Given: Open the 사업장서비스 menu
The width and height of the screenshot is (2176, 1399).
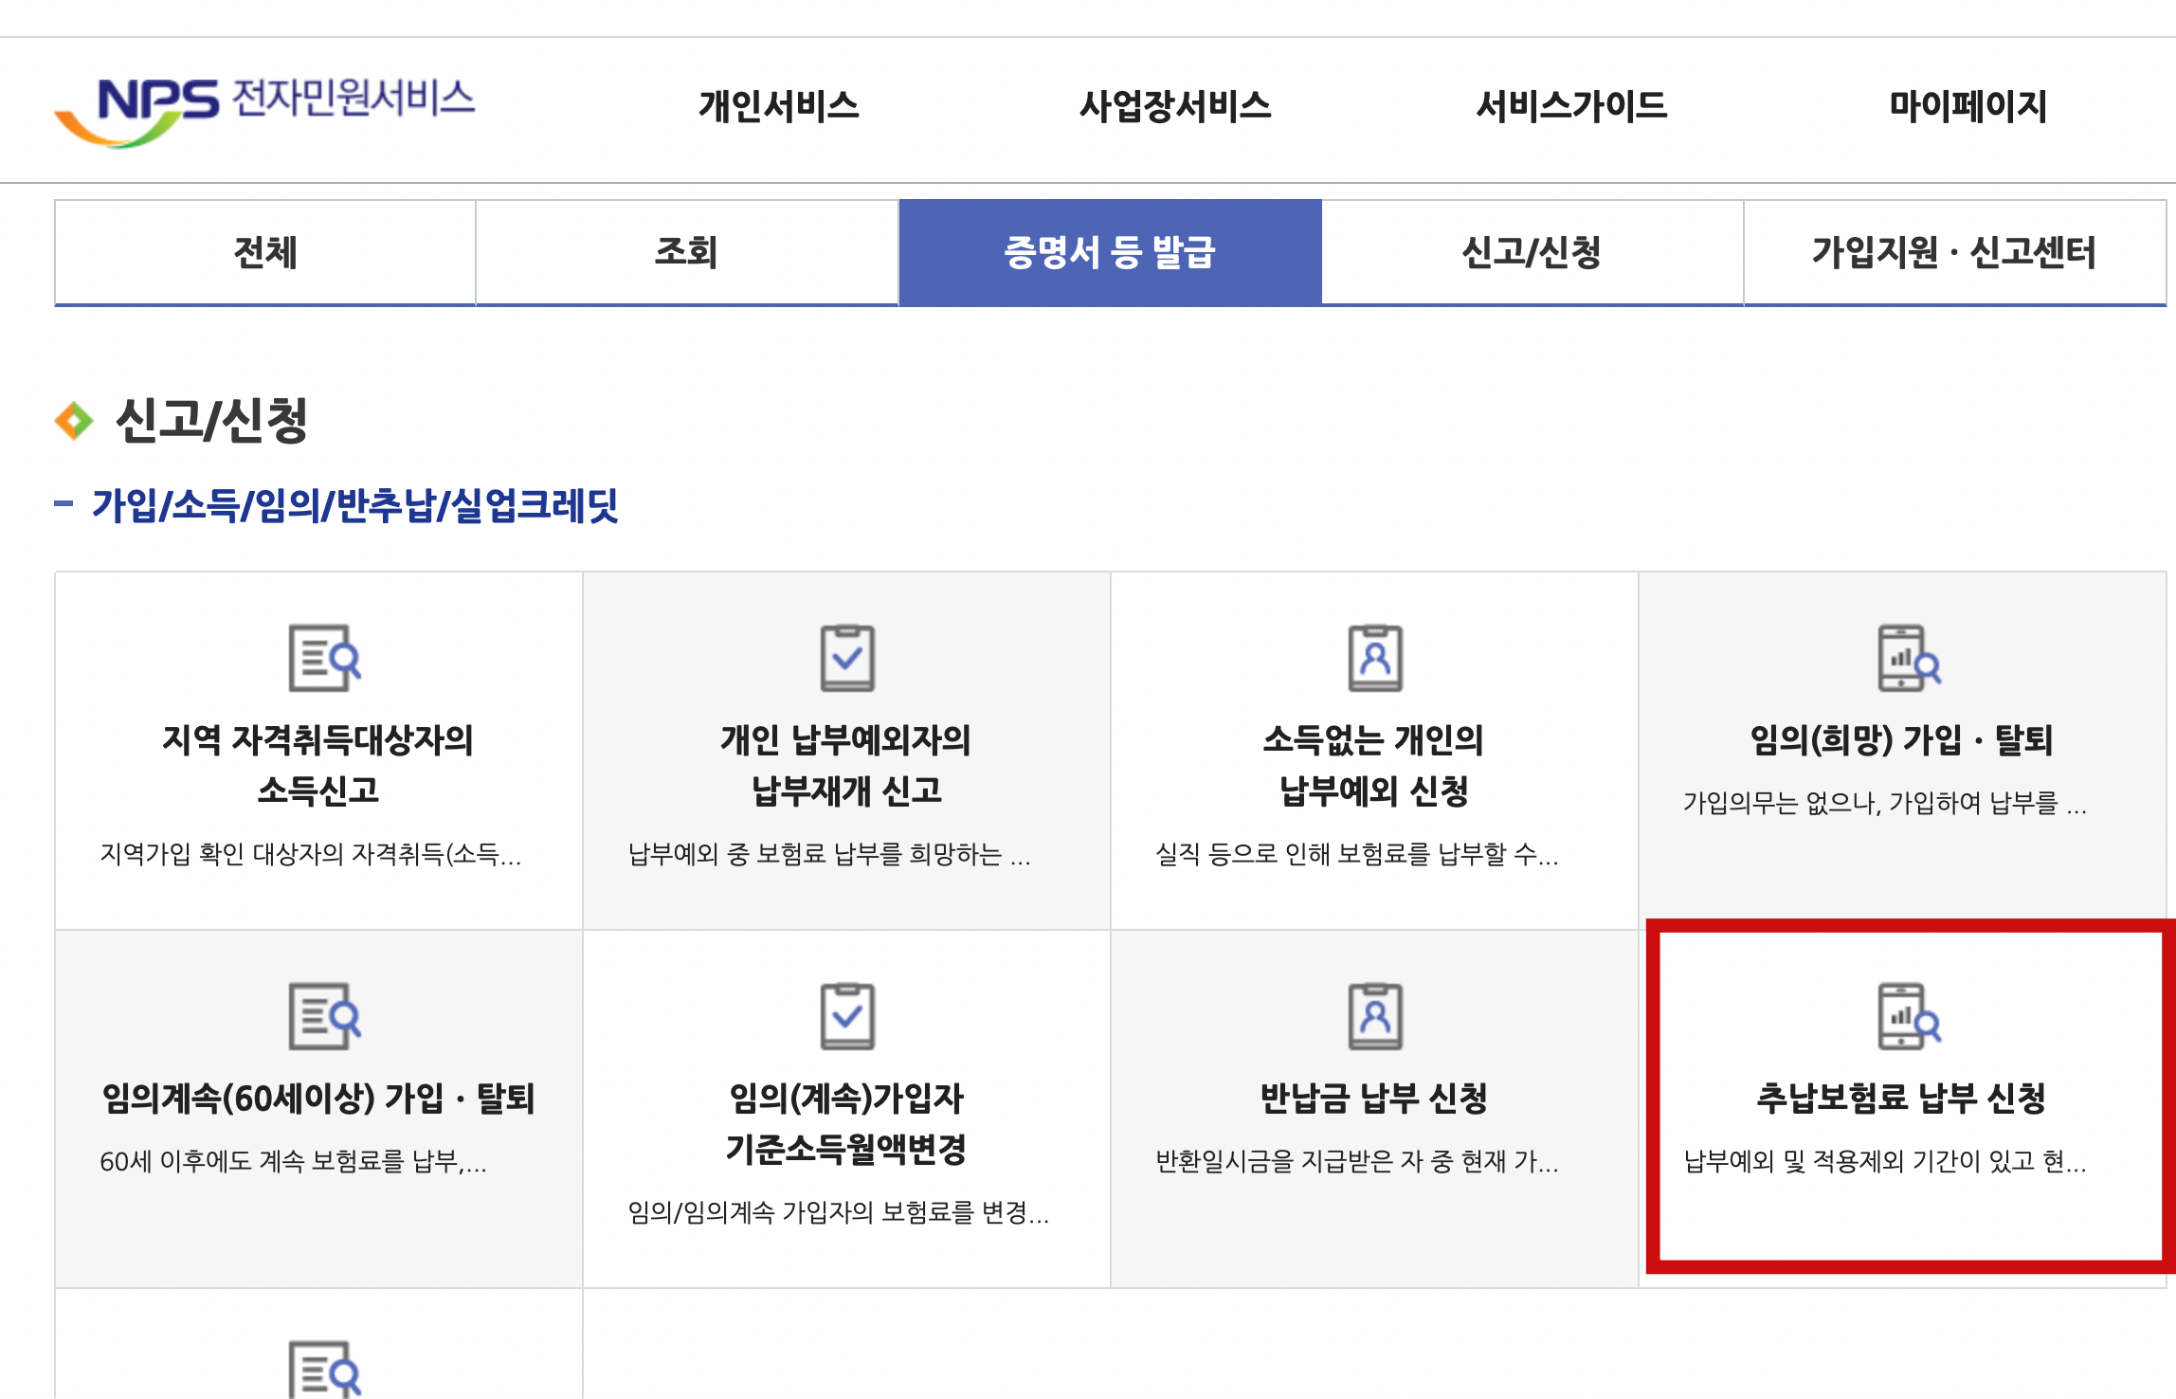Looking at the screenshot, I should coord(1175,108).
